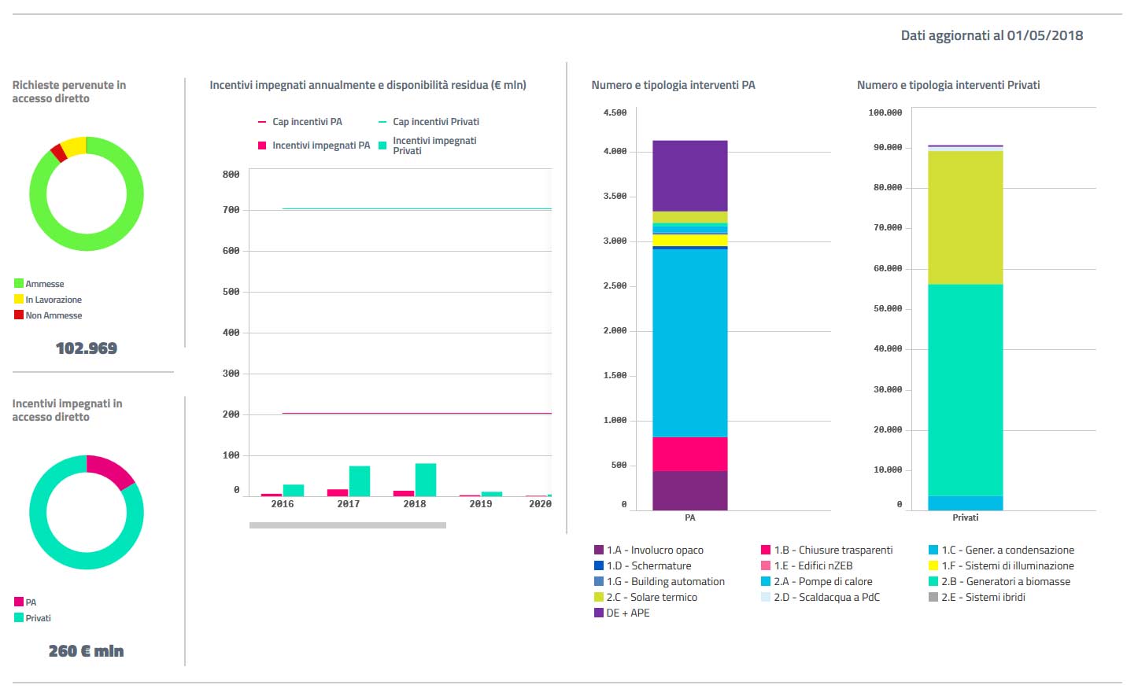Click the 2019 x-axis label
The image size is (1138, 696).
tap(481, 504)
